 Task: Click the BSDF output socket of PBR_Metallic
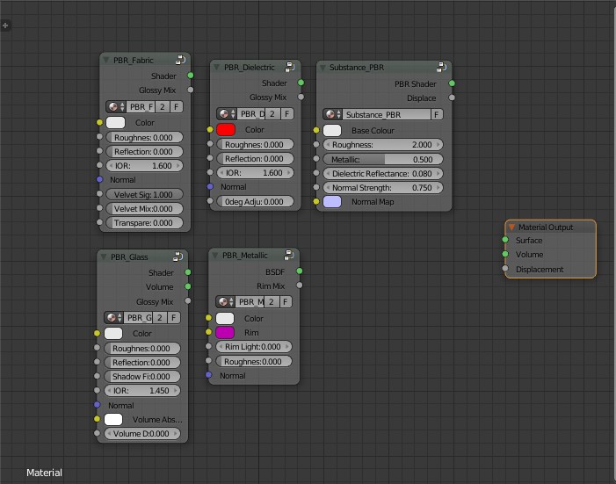click(x=300, y=271)
